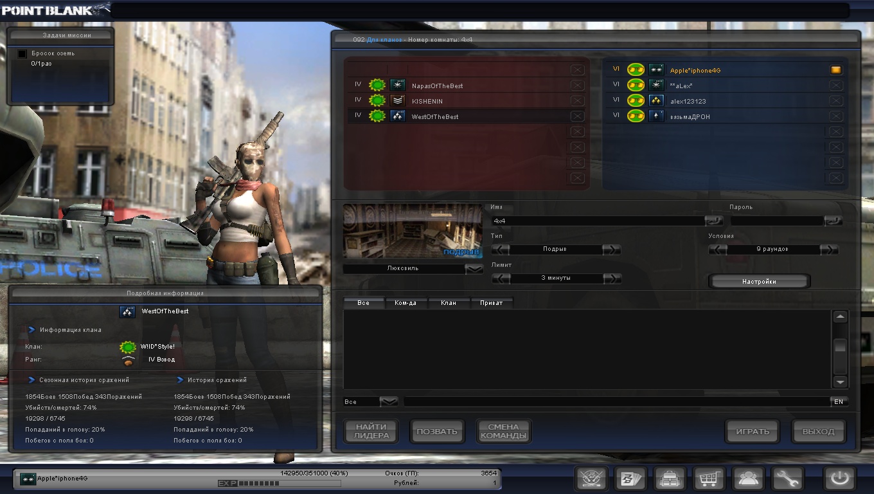Switch to the Клан chat tab
The image size is (874, 494).
[449, 303]
